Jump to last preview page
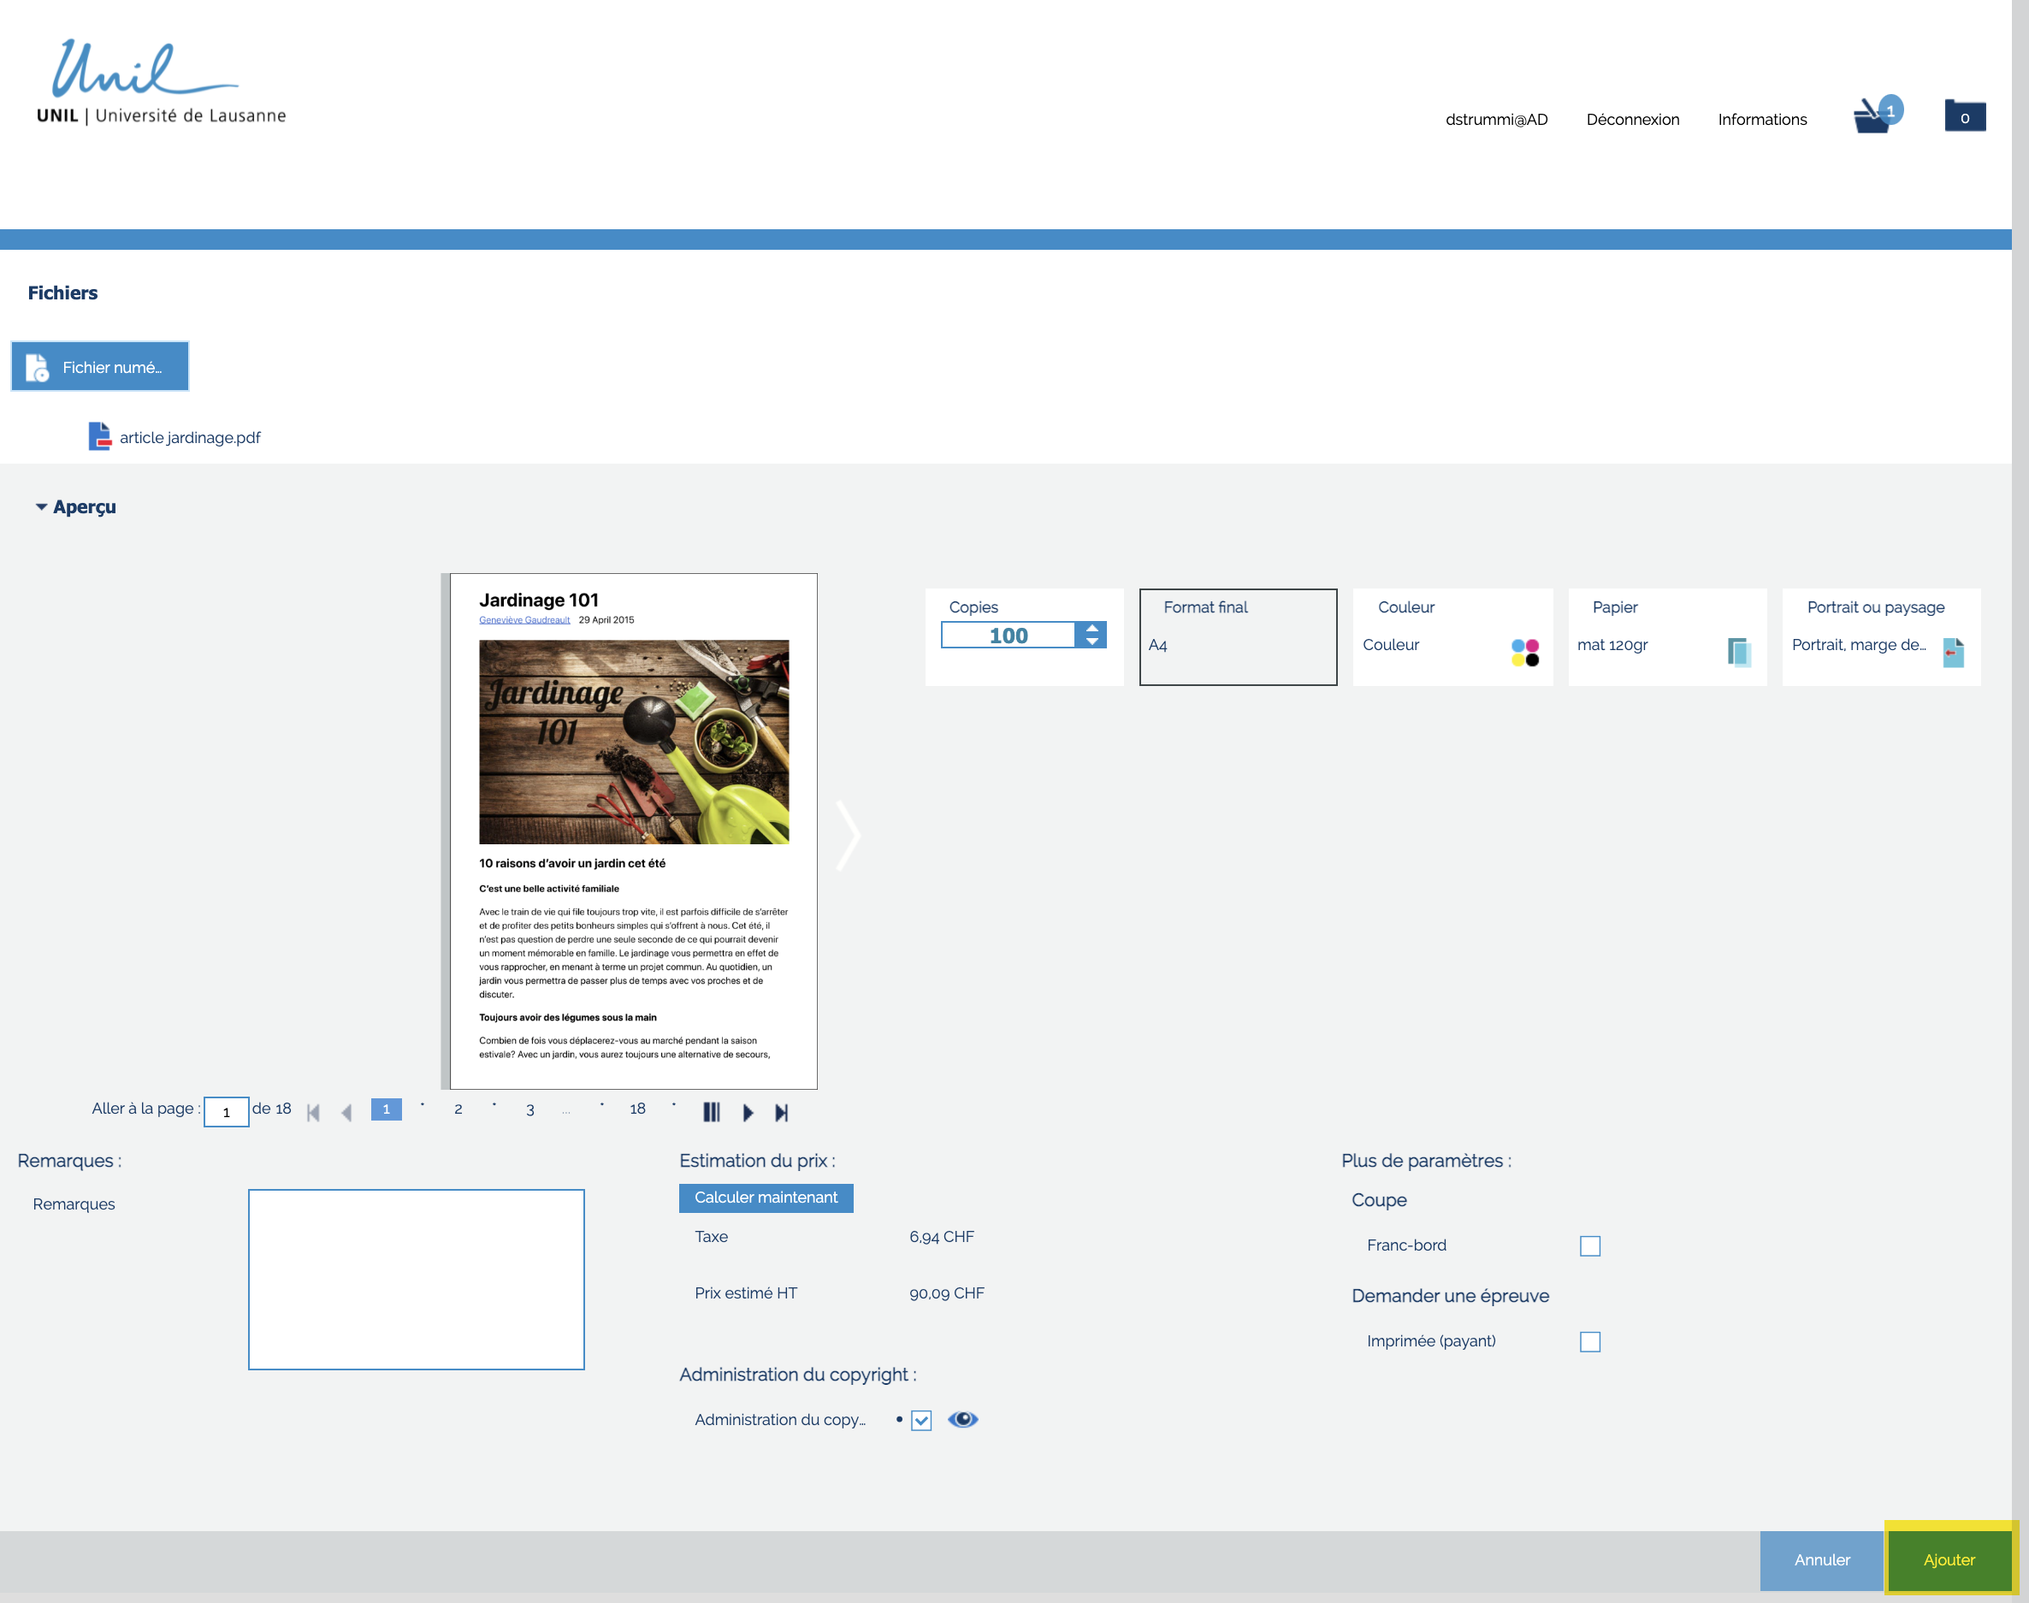2029x1603 pixels. click(781, 1112)
